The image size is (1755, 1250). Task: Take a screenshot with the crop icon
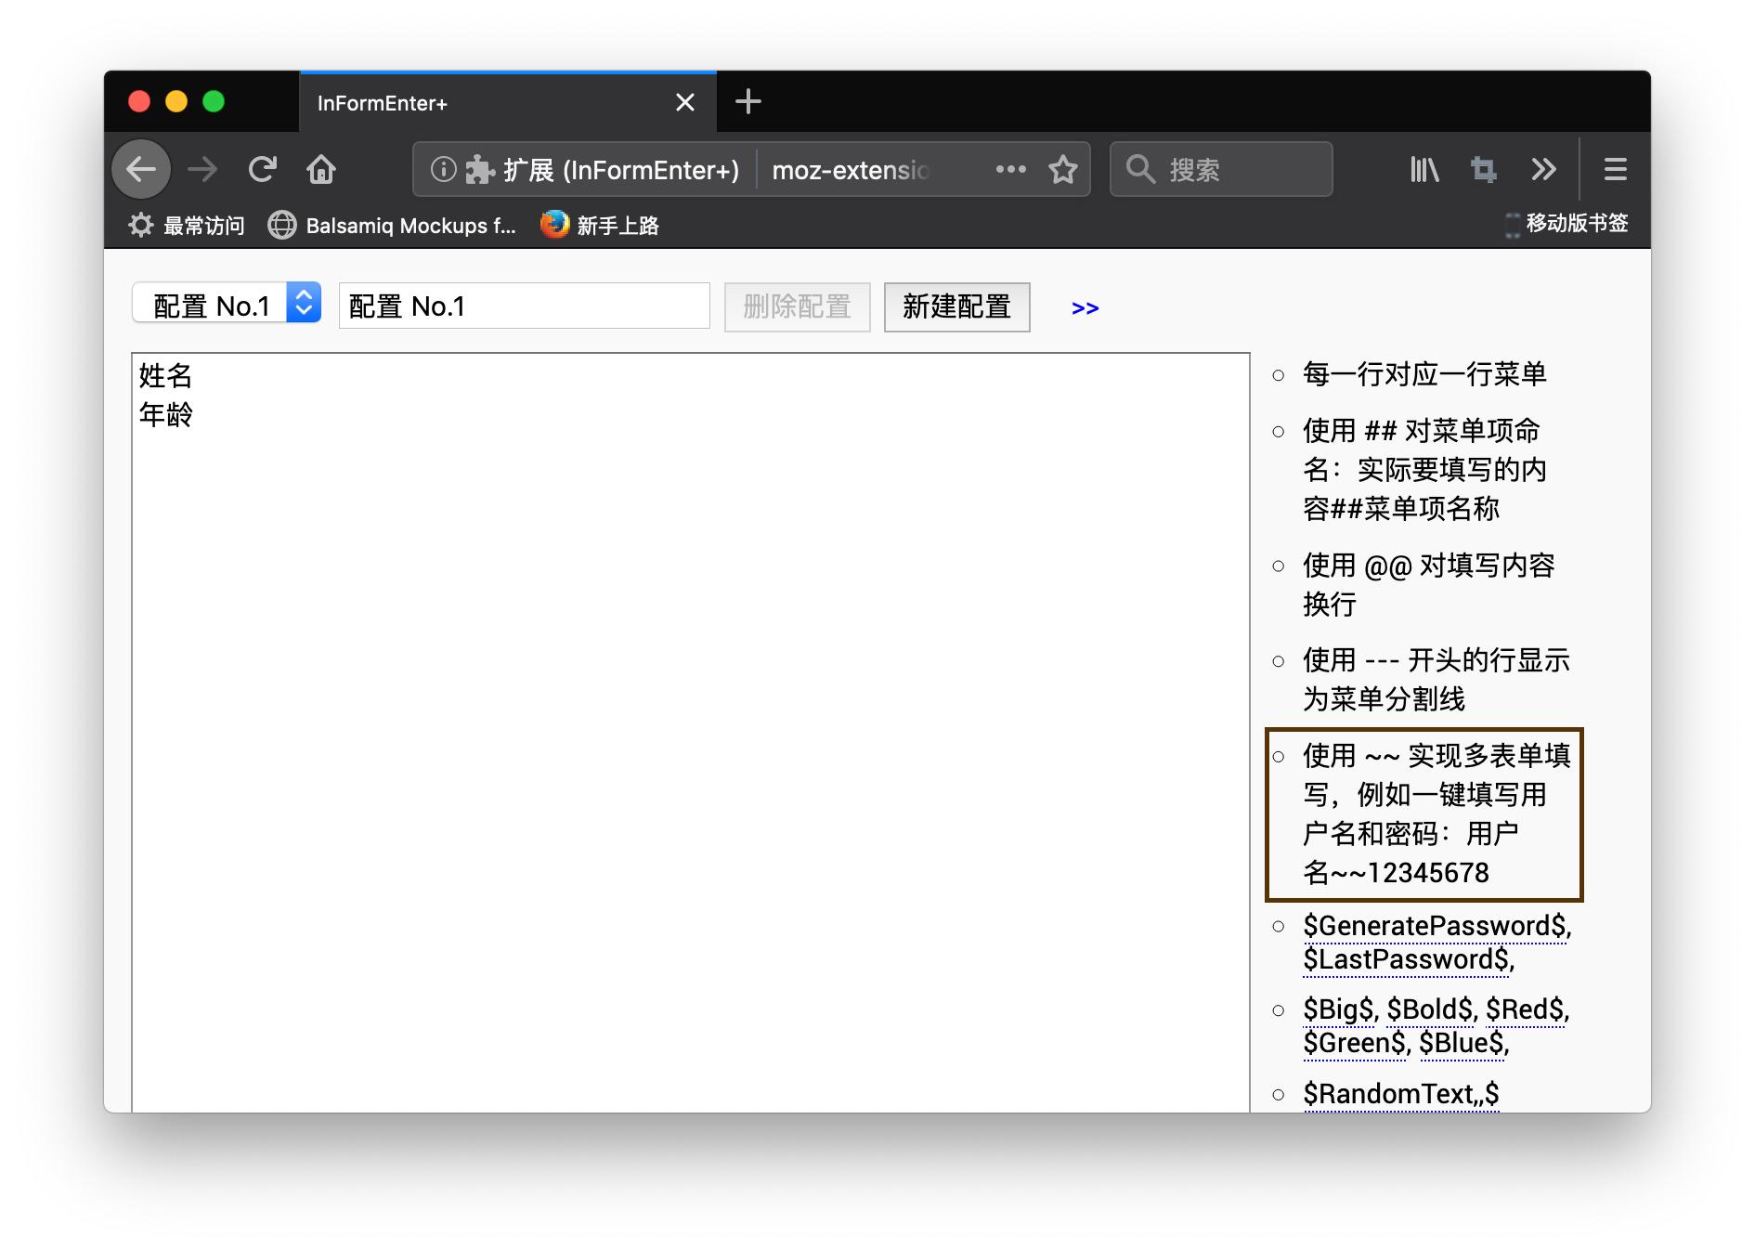point(1483,169)
